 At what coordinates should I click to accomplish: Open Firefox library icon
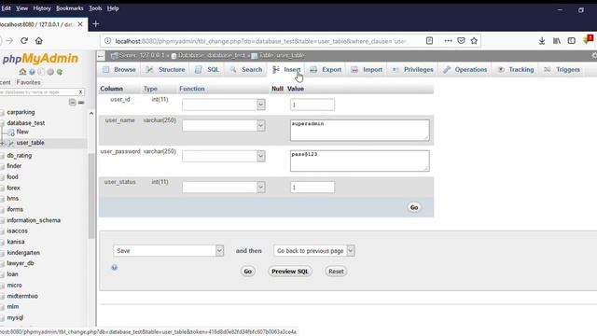(557, 40)
